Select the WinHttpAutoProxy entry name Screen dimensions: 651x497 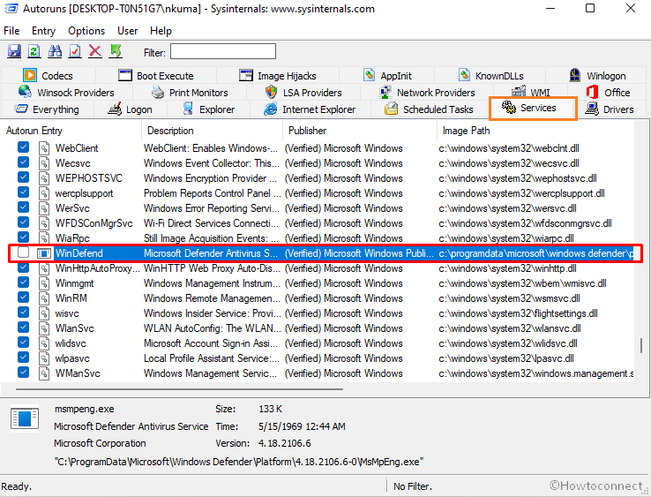click(98, 268)
